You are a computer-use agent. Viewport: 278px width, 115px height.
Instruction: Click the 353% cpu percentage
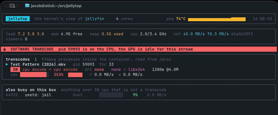[59, 75]
